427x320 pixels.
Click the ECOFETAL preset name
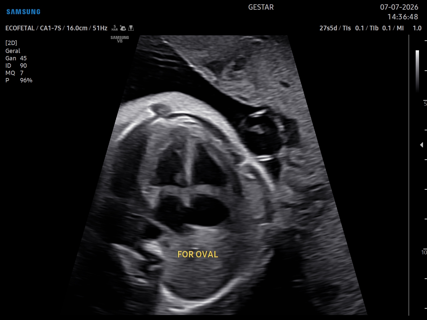click(x=20, y=28)
